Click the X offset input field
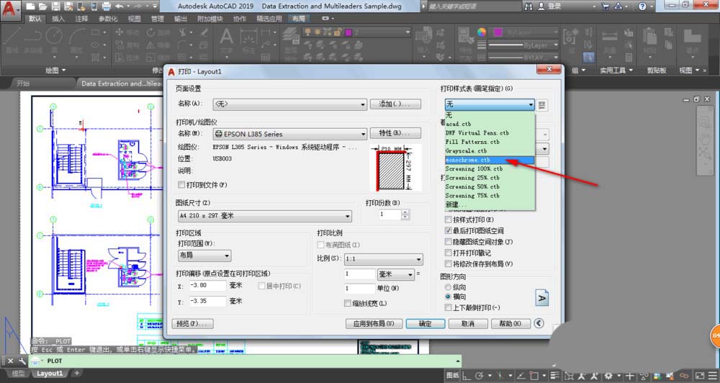720x383 pixels. click(207, 286)
